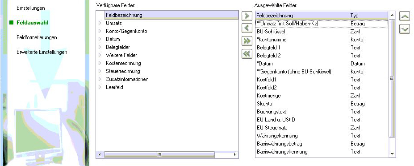Viewport: 414px width, 166px height.
Task: Select the **Umsatz (mit Soll/Haben-Kz) row
Action: click(322, 24)
